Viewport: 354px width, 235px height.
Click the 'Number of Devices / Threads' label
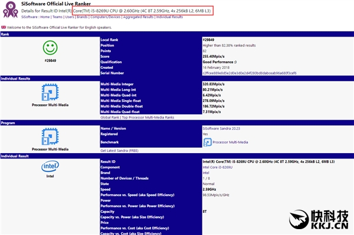pyautogui.click(x=124, y=178)
